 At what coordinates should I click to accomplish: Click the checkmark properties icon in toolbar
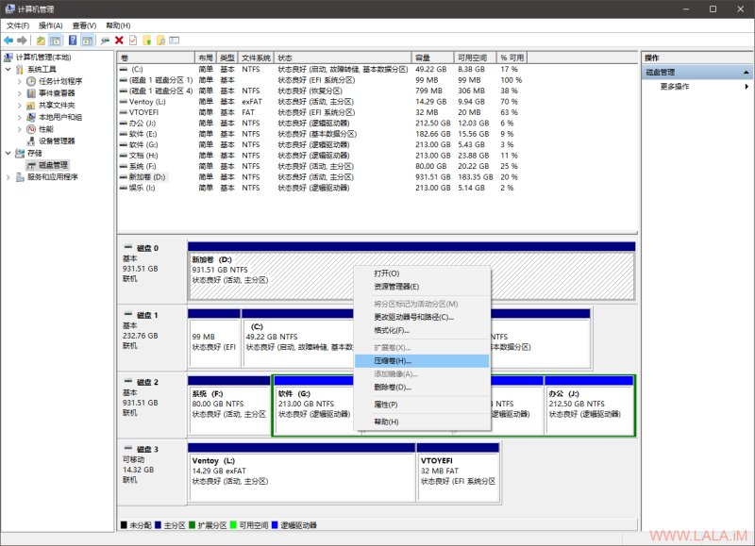[133, 41]
